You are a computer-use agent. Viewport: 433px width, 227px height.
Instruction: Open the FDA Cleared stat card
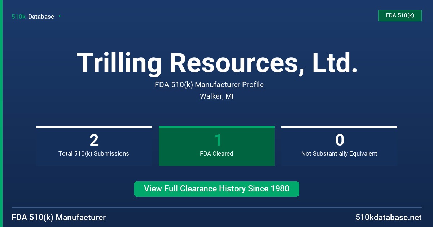pyautogui.click(x=216, y=146)
